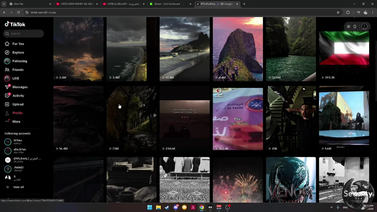The width and height of the screenshot is (377, 212).
Task: Open the coffee cup video thumbnail
Action: [x=131, y=180]
